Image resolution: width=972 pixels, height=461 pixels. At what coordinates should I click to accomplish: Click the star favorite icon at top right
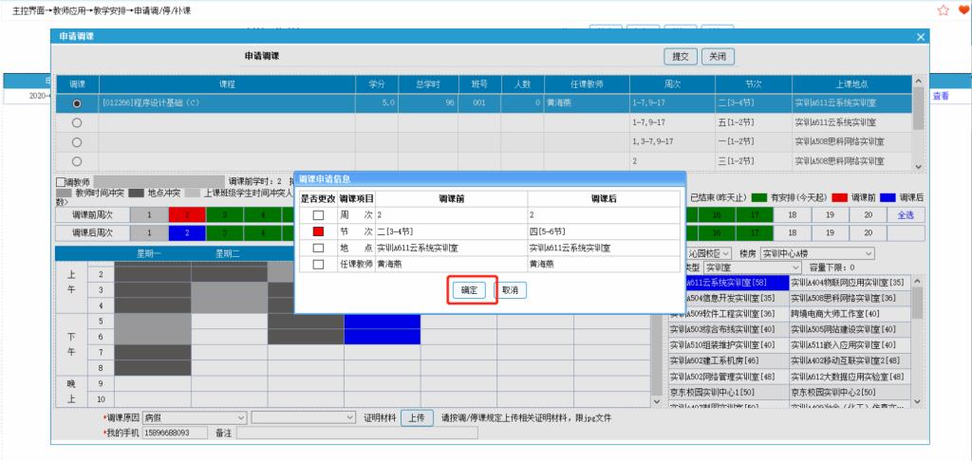pos(943,9)
